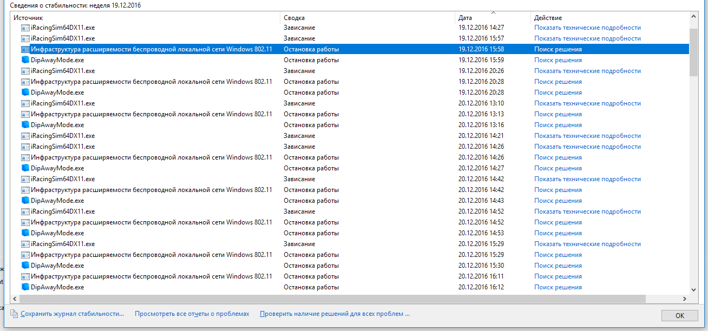Click the save icon beside Сохранить журнал стабильности
708x331 pixels.
point(14,314)
